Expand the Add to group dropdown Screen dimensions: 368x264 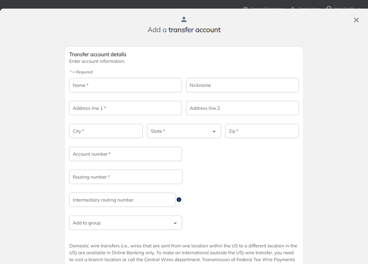click(125, 223)
